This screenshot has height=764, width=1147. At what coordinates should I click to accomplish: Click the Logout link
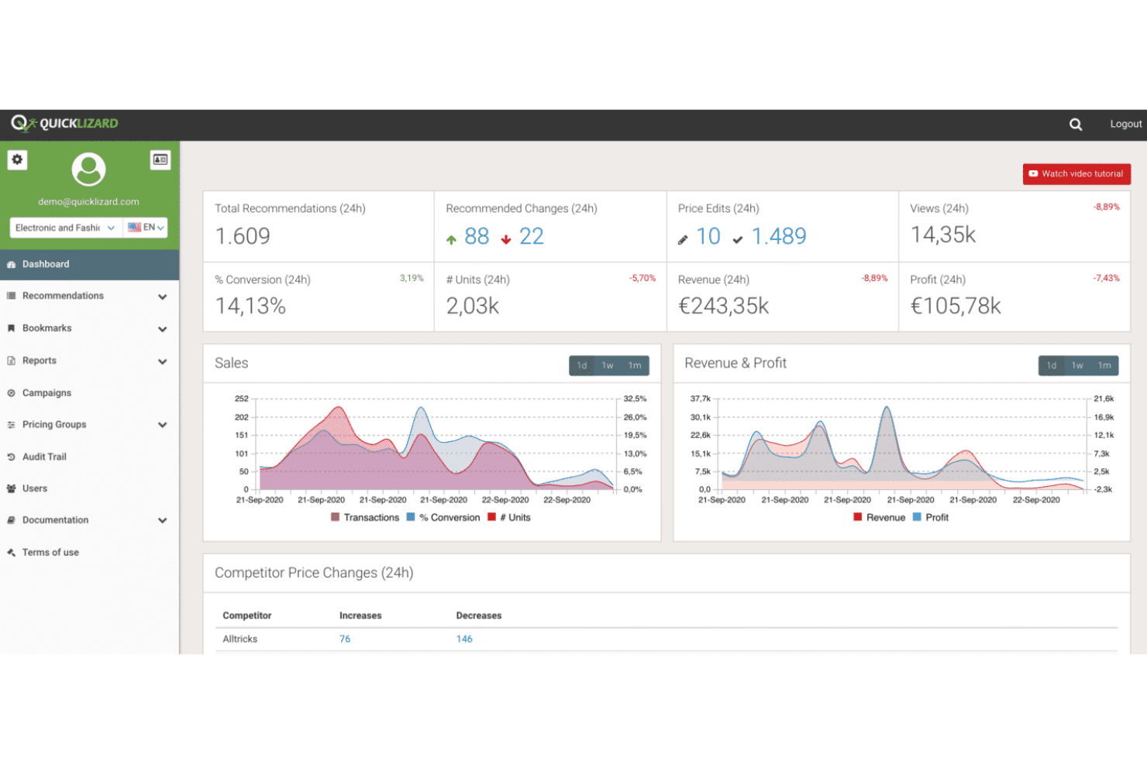1125,124
